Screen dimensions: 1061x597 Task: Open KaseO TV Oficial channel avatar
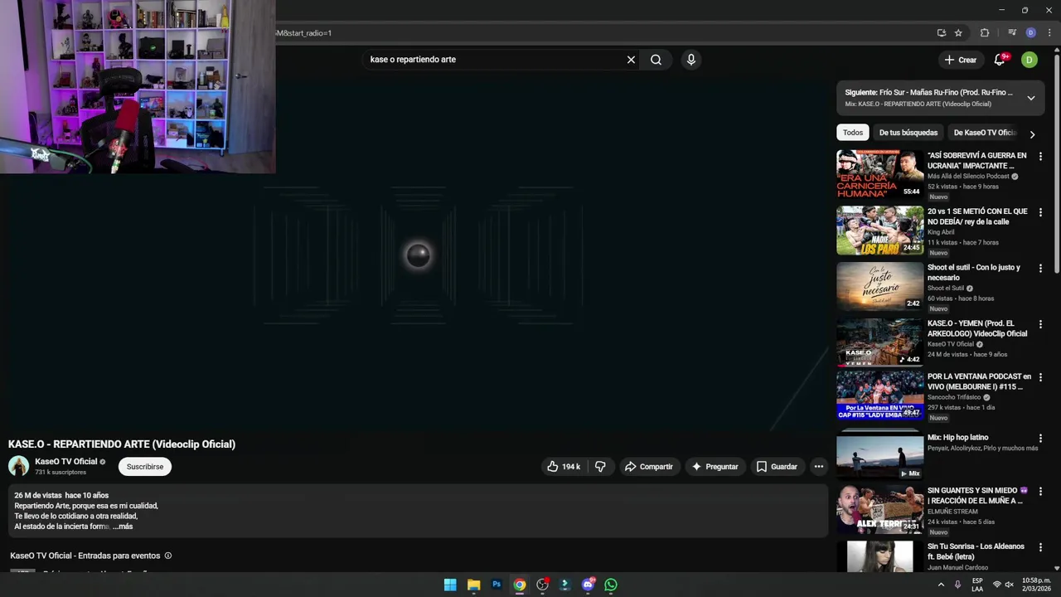(18, 466)
